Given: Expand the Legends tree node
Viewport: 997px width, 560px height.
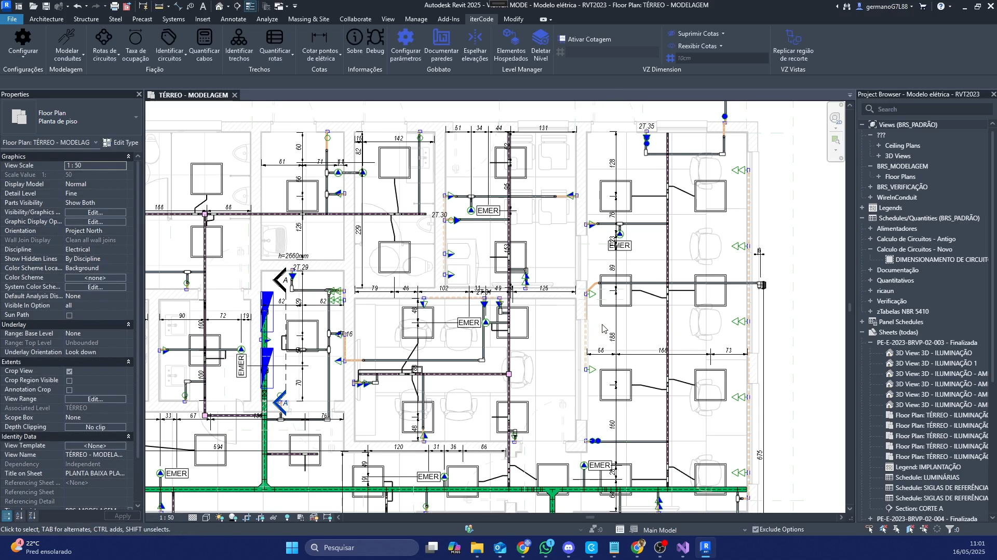Looking at the screenshot, I should (862, 208).
